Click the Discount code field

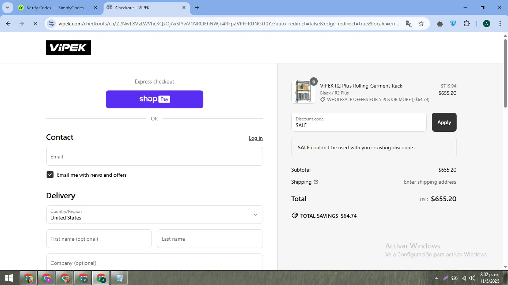click(359, 122)
